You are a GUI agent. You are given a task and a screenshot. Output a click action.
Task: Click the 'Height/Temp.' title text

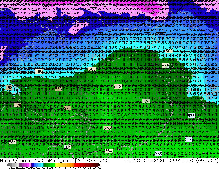(16, 161)
